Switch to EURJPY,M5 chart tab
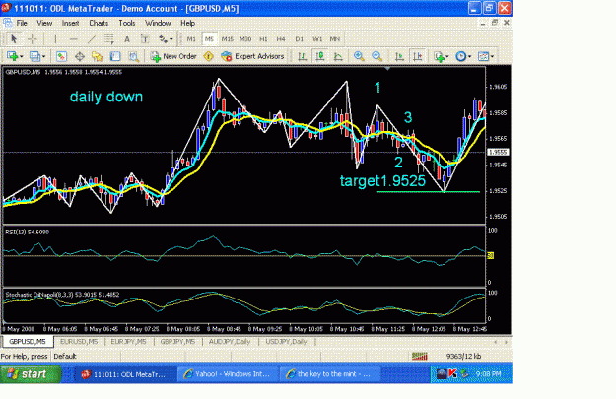This screenshot has height=399, width=616. 128,342
